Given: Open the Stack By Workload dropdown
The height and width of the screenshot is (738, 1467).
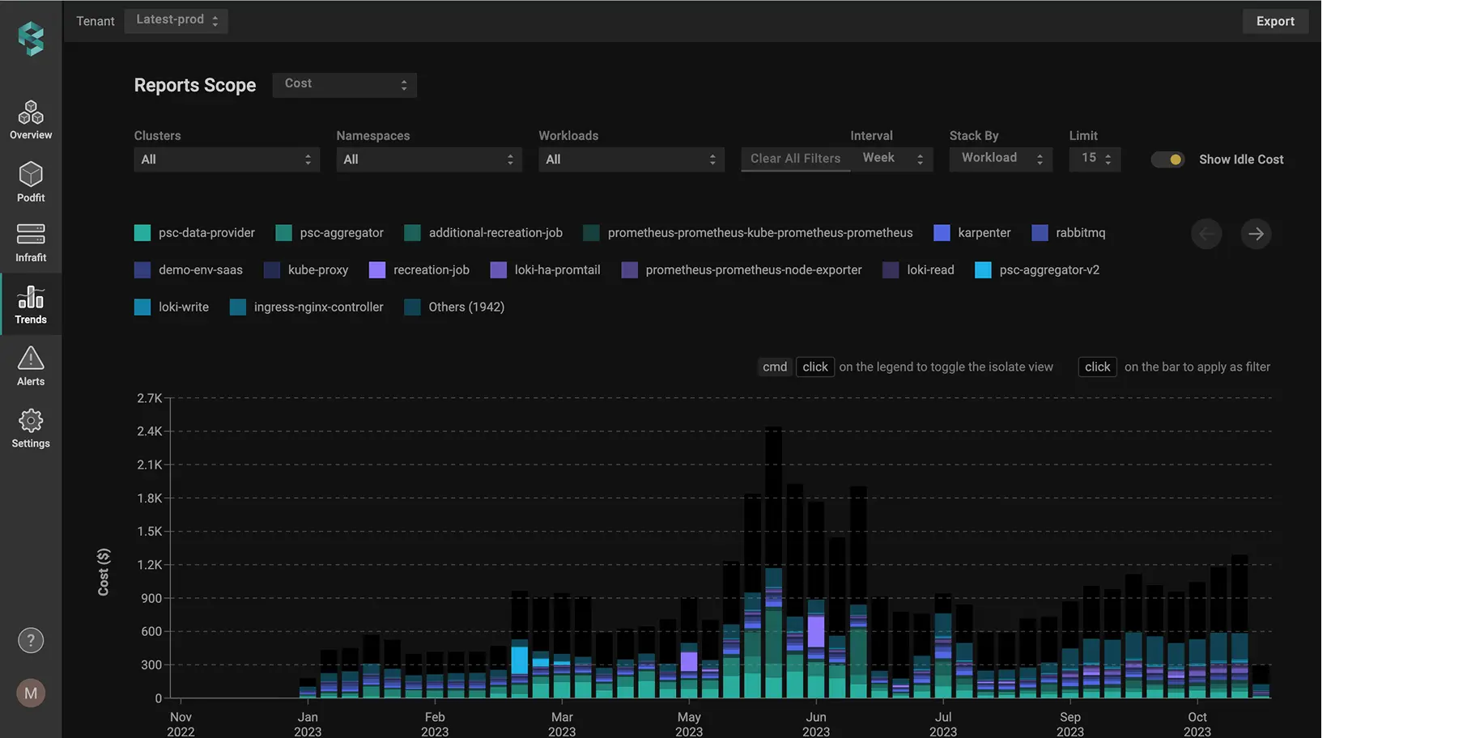Looking at the screenshot, I should click(1000, 158).
